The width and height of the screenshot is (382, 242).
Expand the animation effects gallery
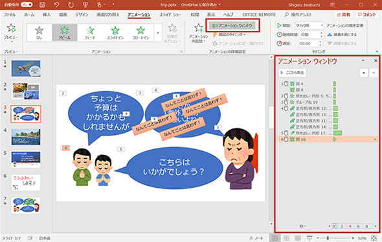pos(158,33)
